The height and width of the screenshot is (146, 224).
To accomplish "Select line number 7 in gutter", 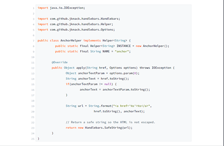I will pyautogui.click(x=34, y=41).
